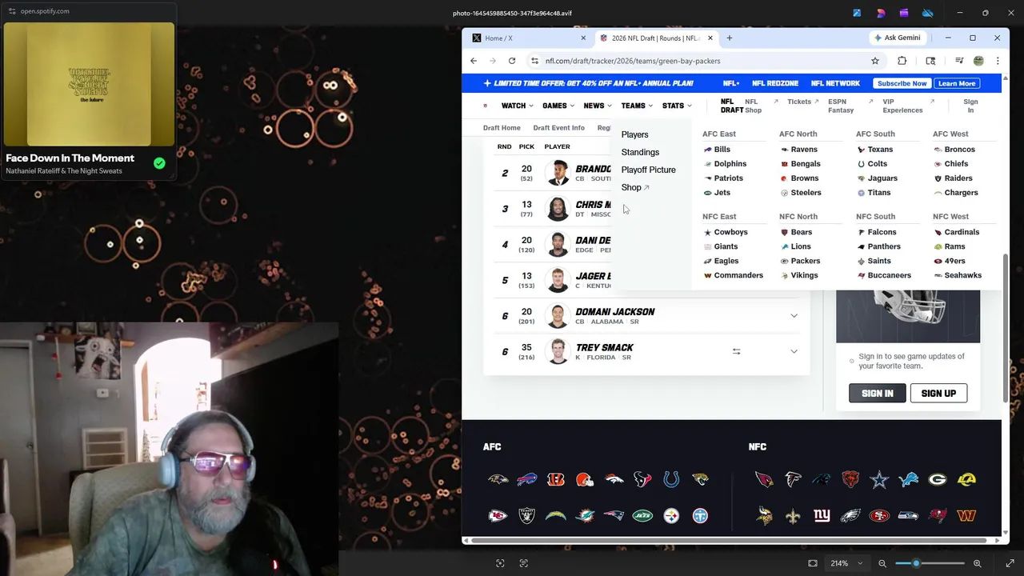Screen dimensions: 1024x576
Task: Click the browser address bar URL
Action: point(633,61)
